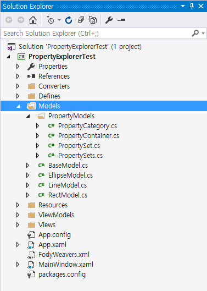Viewport: 207px width, 291px height.
Task: Click the Models open folder icon
Action: (31, 106)
